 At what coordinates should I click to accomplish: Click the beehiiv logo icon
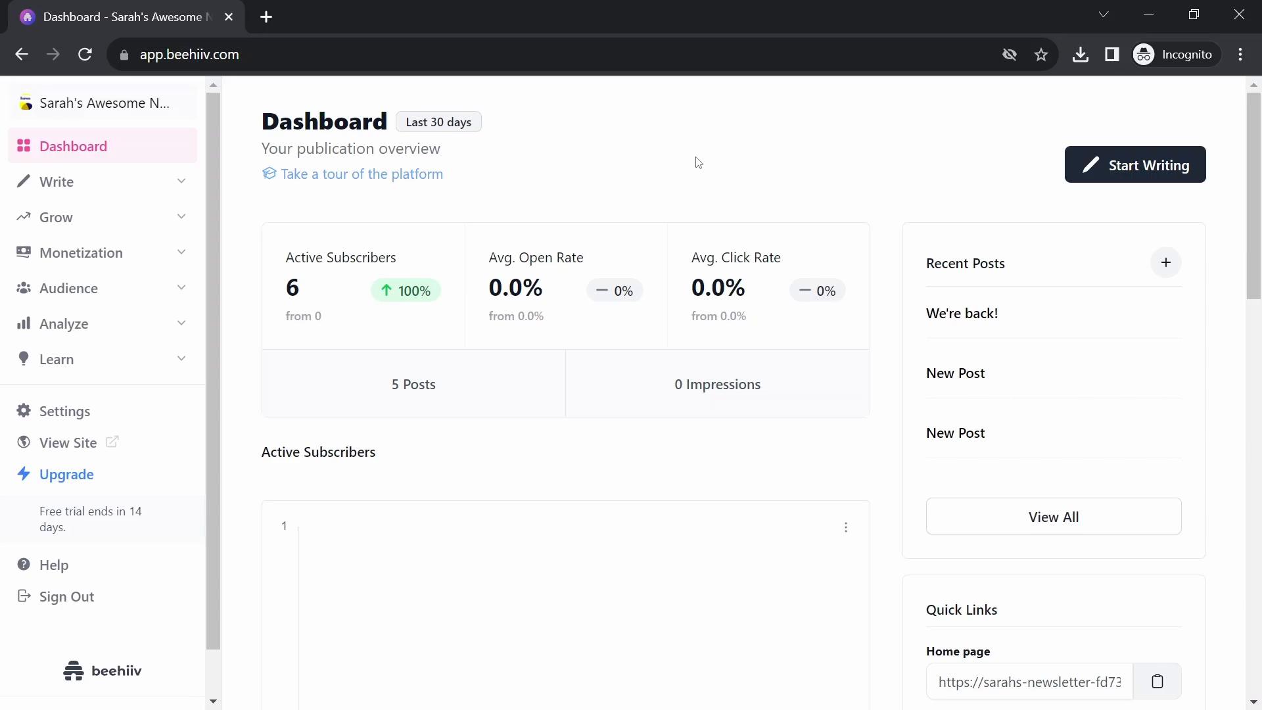tap(74, 670)
